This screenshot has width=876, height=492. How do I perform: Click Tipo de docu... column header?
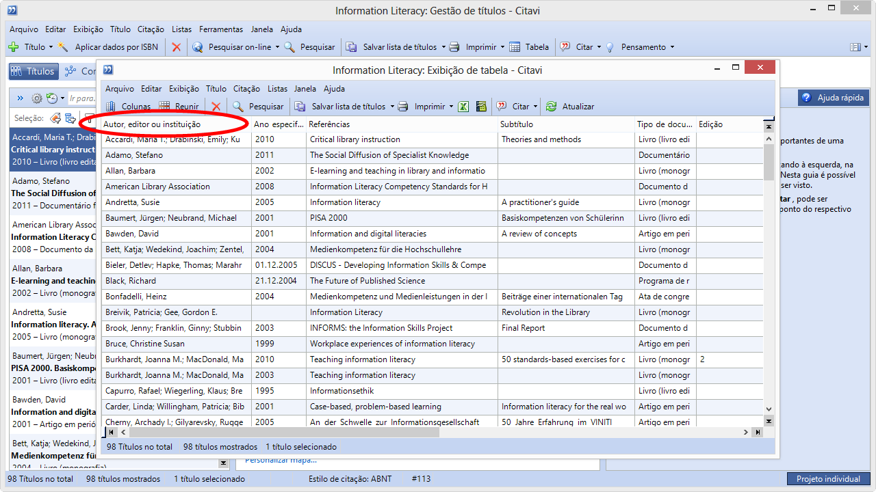(665, 124)
